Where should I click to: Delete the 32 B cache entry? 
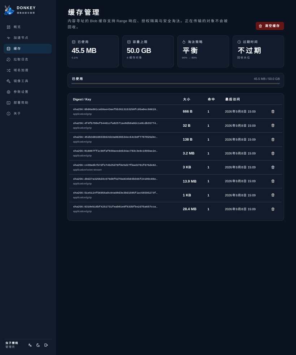point(273,126)
